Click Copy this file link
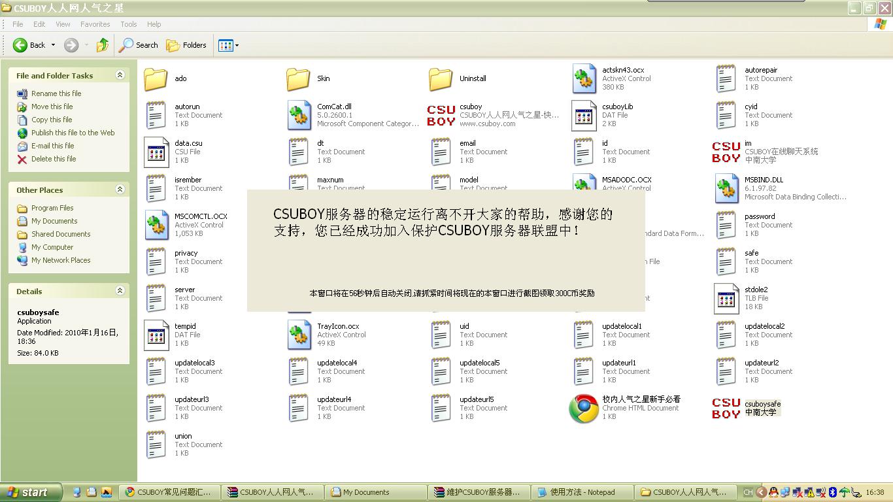This screenshot has height=502, width=893. pyautogui.click(x=52, y=120)
